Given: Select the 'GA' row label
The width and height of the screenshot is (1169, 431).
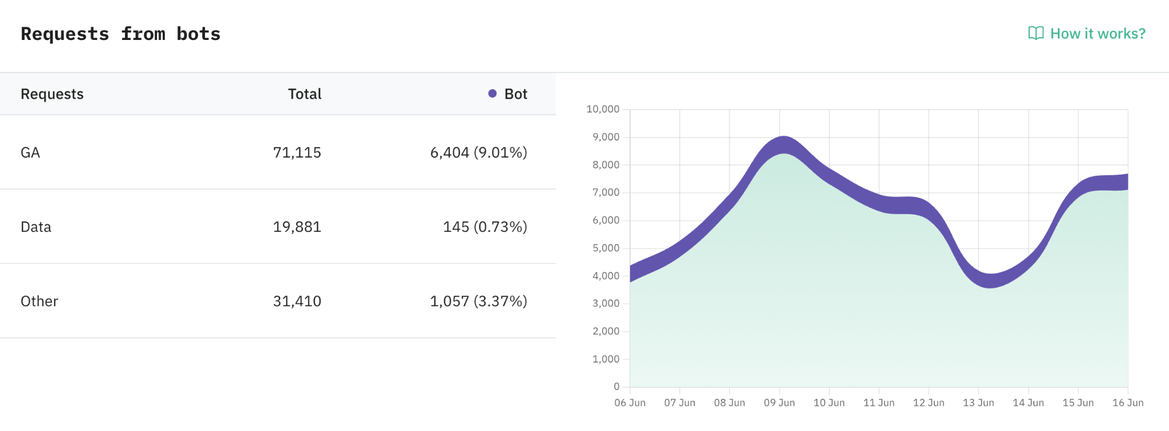Looking at the screenshot, I should click(x=30, y=152).
